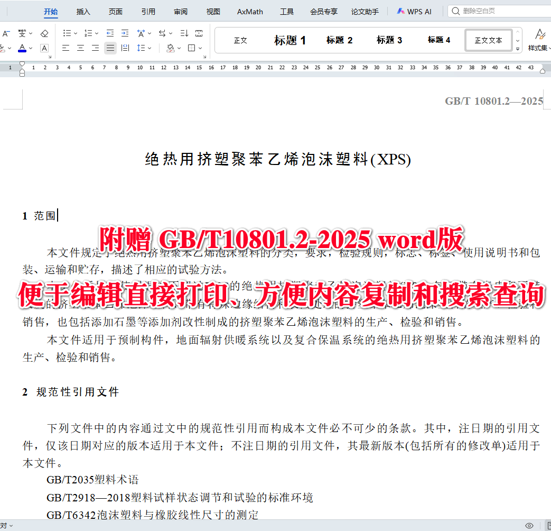Viewport: 551px width, 531px height.
Task: Clear formatting with the eraser icon
Action: (44, 33)
